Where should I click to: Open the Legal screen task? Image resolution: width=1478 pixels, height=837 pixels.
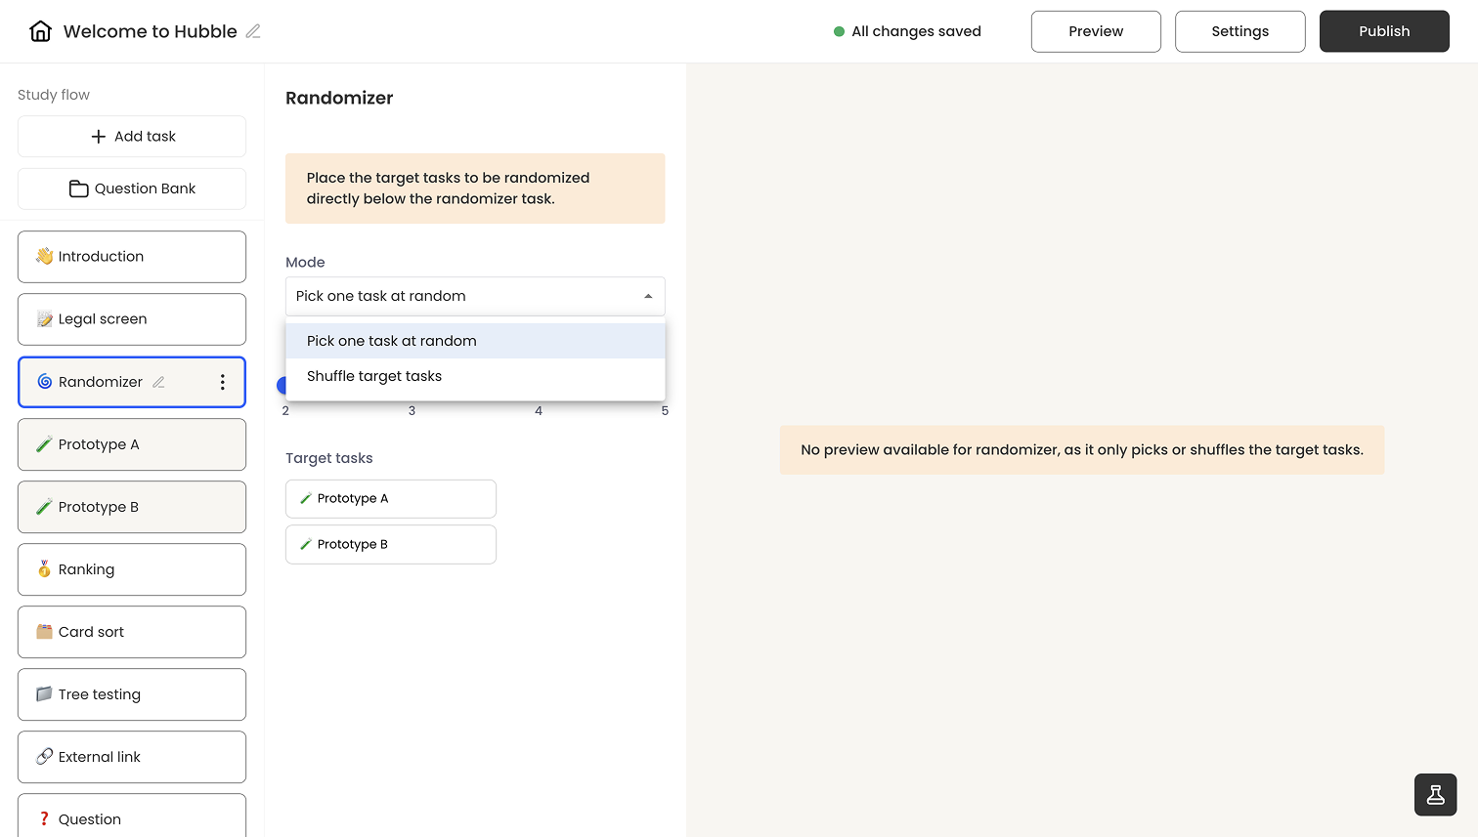pos(132,319)
